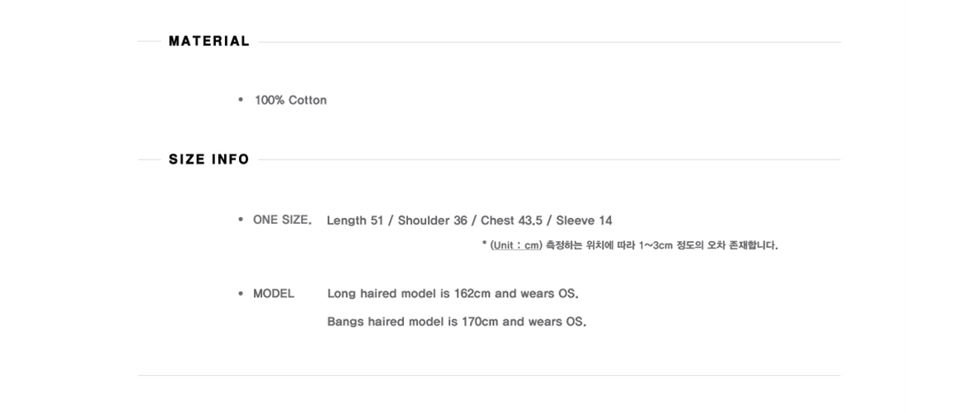Select the 100% Cotton text
Image resolution: width=953 pixels, height=413 pixels.
290,100
